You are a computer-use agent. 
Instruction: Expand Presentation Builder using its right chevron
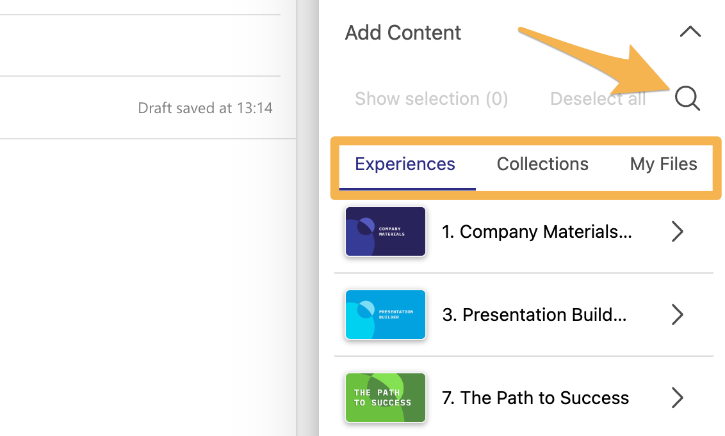tap(677, 315)
